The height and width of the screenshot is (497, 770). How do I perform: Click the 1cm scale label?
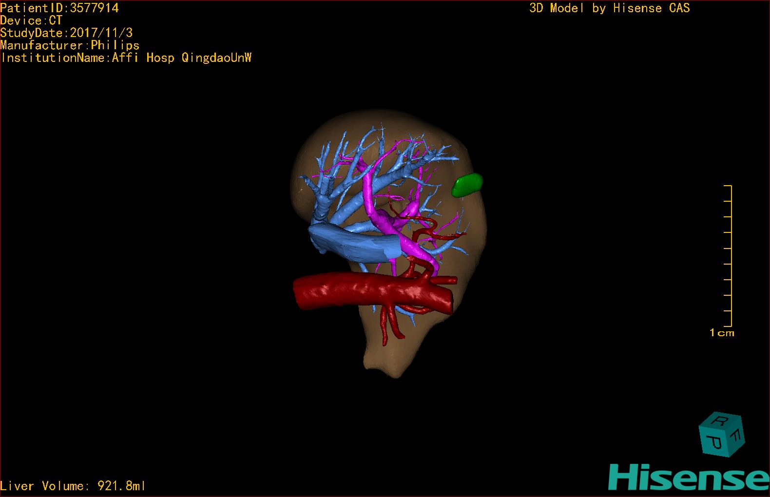click(722, 333)
